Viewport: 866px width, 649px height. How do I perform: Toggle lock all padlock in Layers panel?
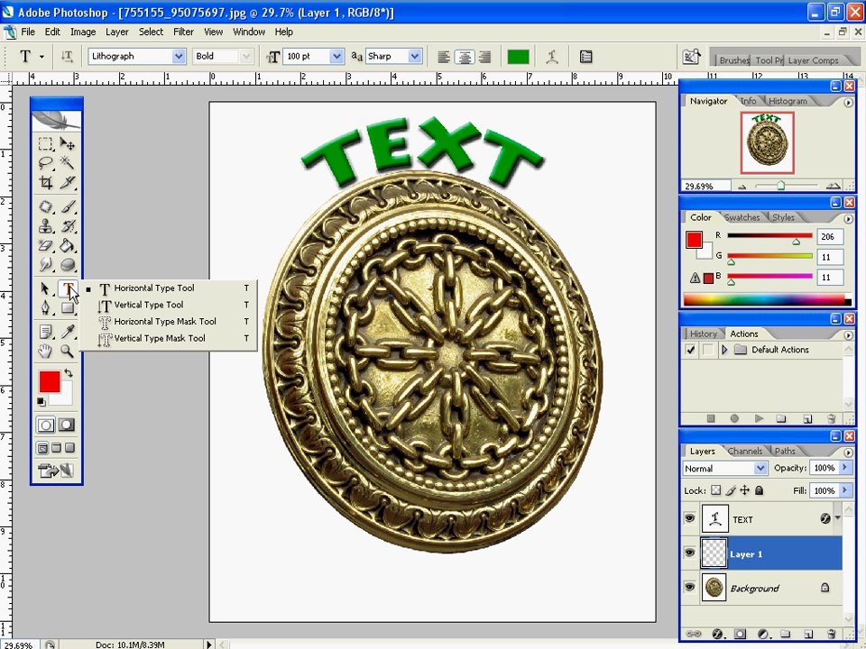click(x=759, y=490)
